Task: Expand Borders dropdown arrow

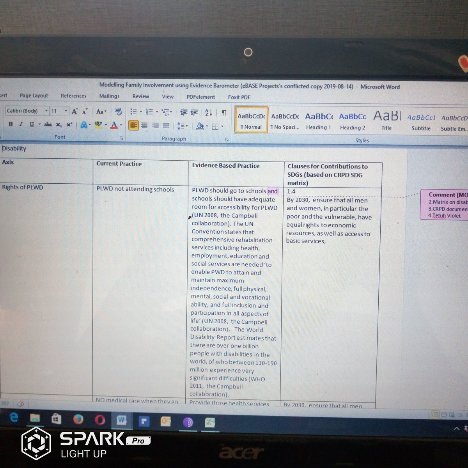Action: [x=222, y=127]
